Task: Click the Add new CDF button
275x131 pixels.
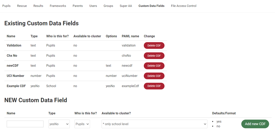Action: [255, 124]
